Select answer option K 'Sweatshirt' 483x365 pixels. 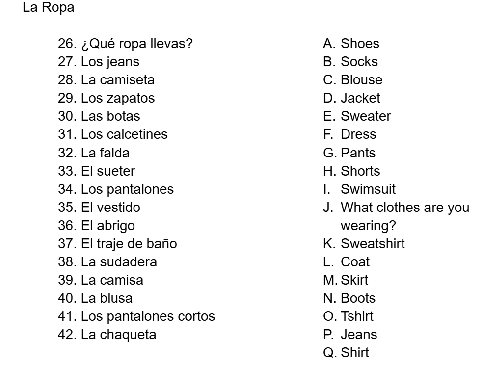click(373, 243)
